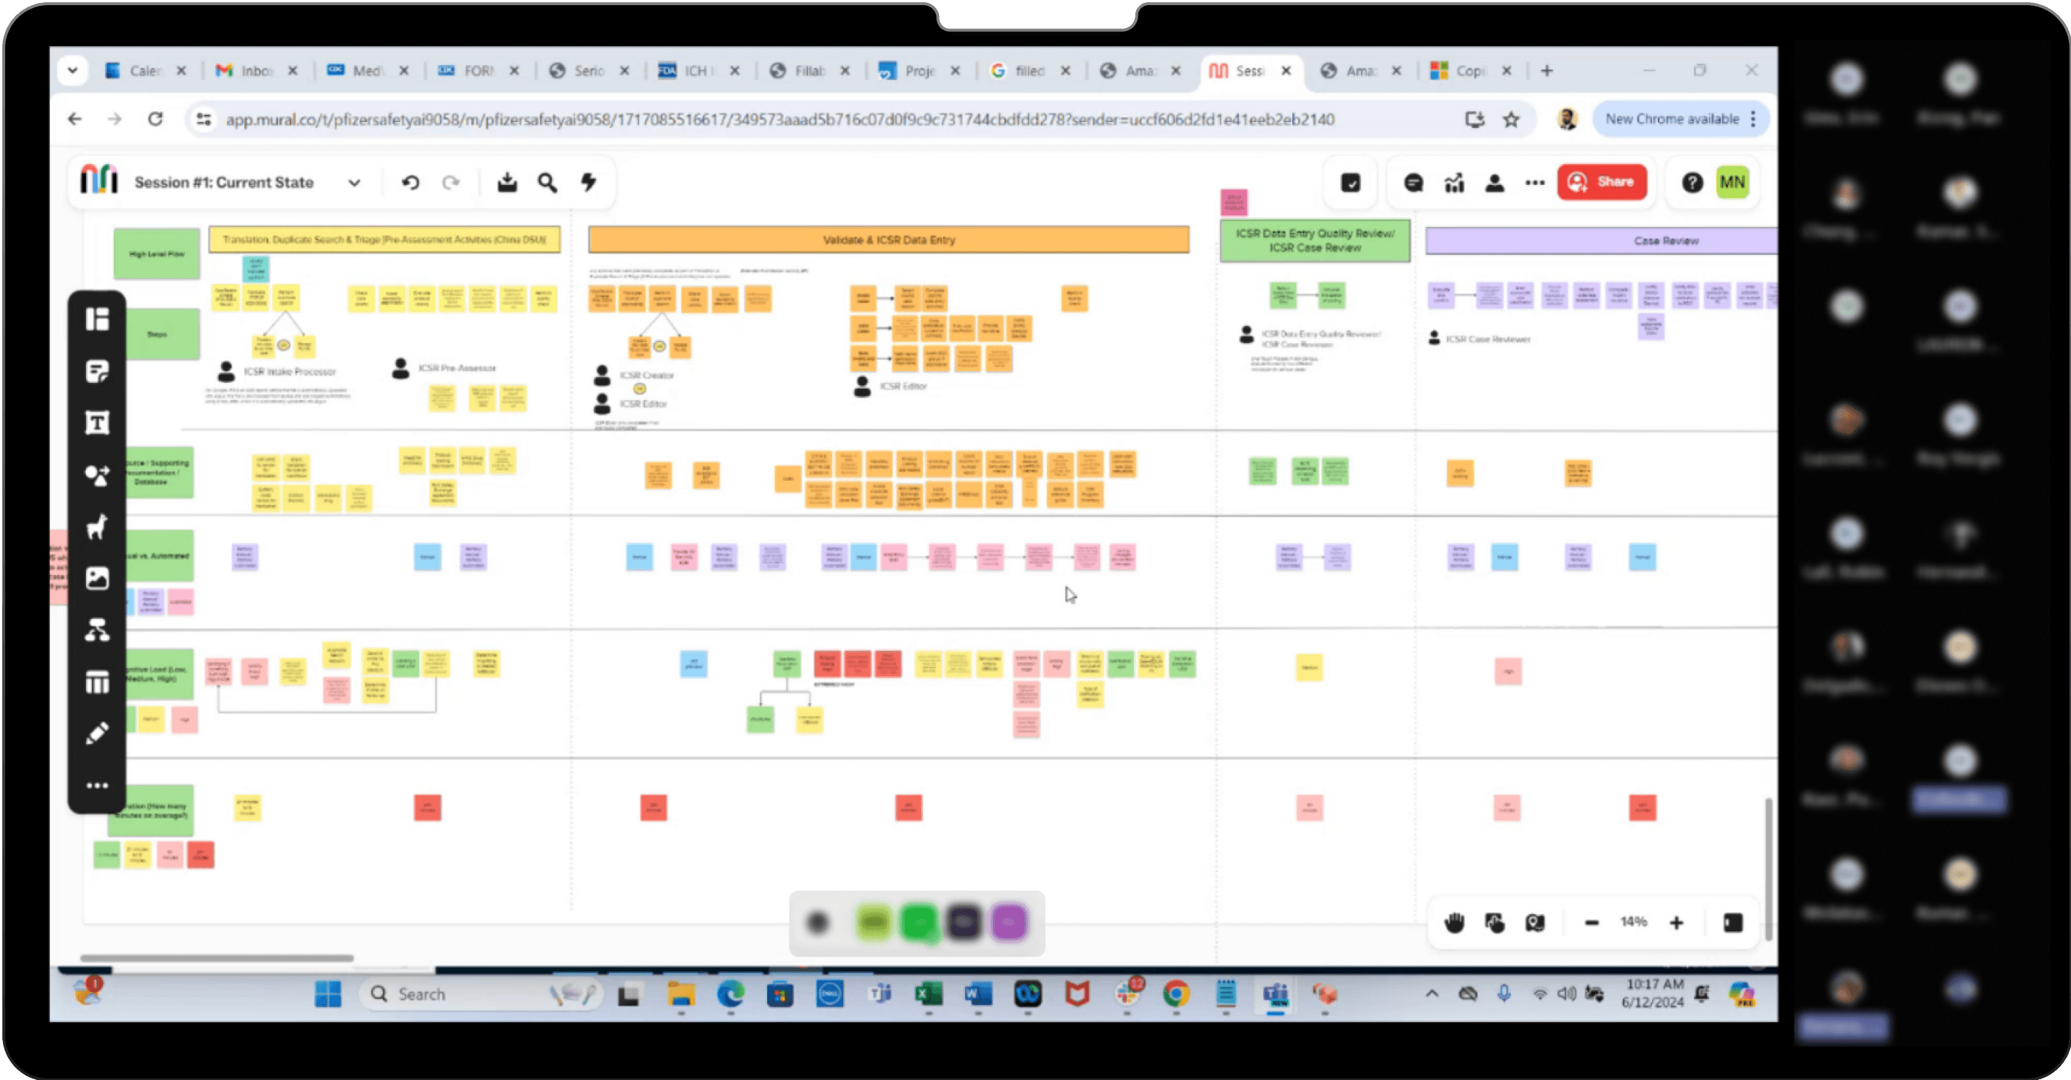Click the vertical scrollbar of the mural

(x=1768, y=868)
